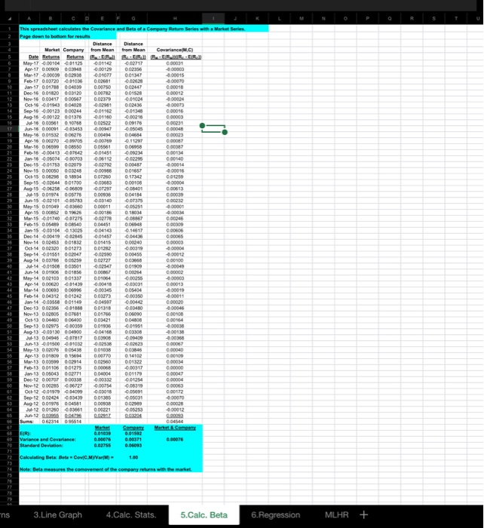This screenshot has width=484, height=528.
Task: Click the market standard deviation '0.02755'
Action: (103, 445)
